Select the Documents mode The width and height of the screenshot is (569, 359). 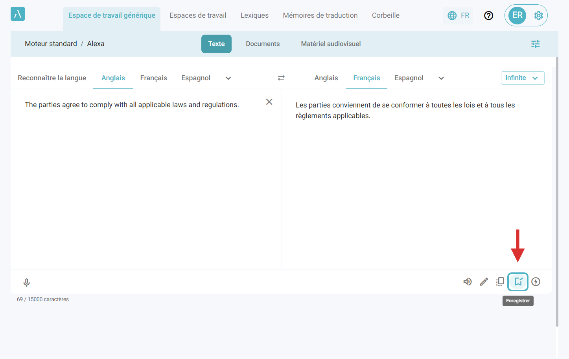tap(263, 44)
